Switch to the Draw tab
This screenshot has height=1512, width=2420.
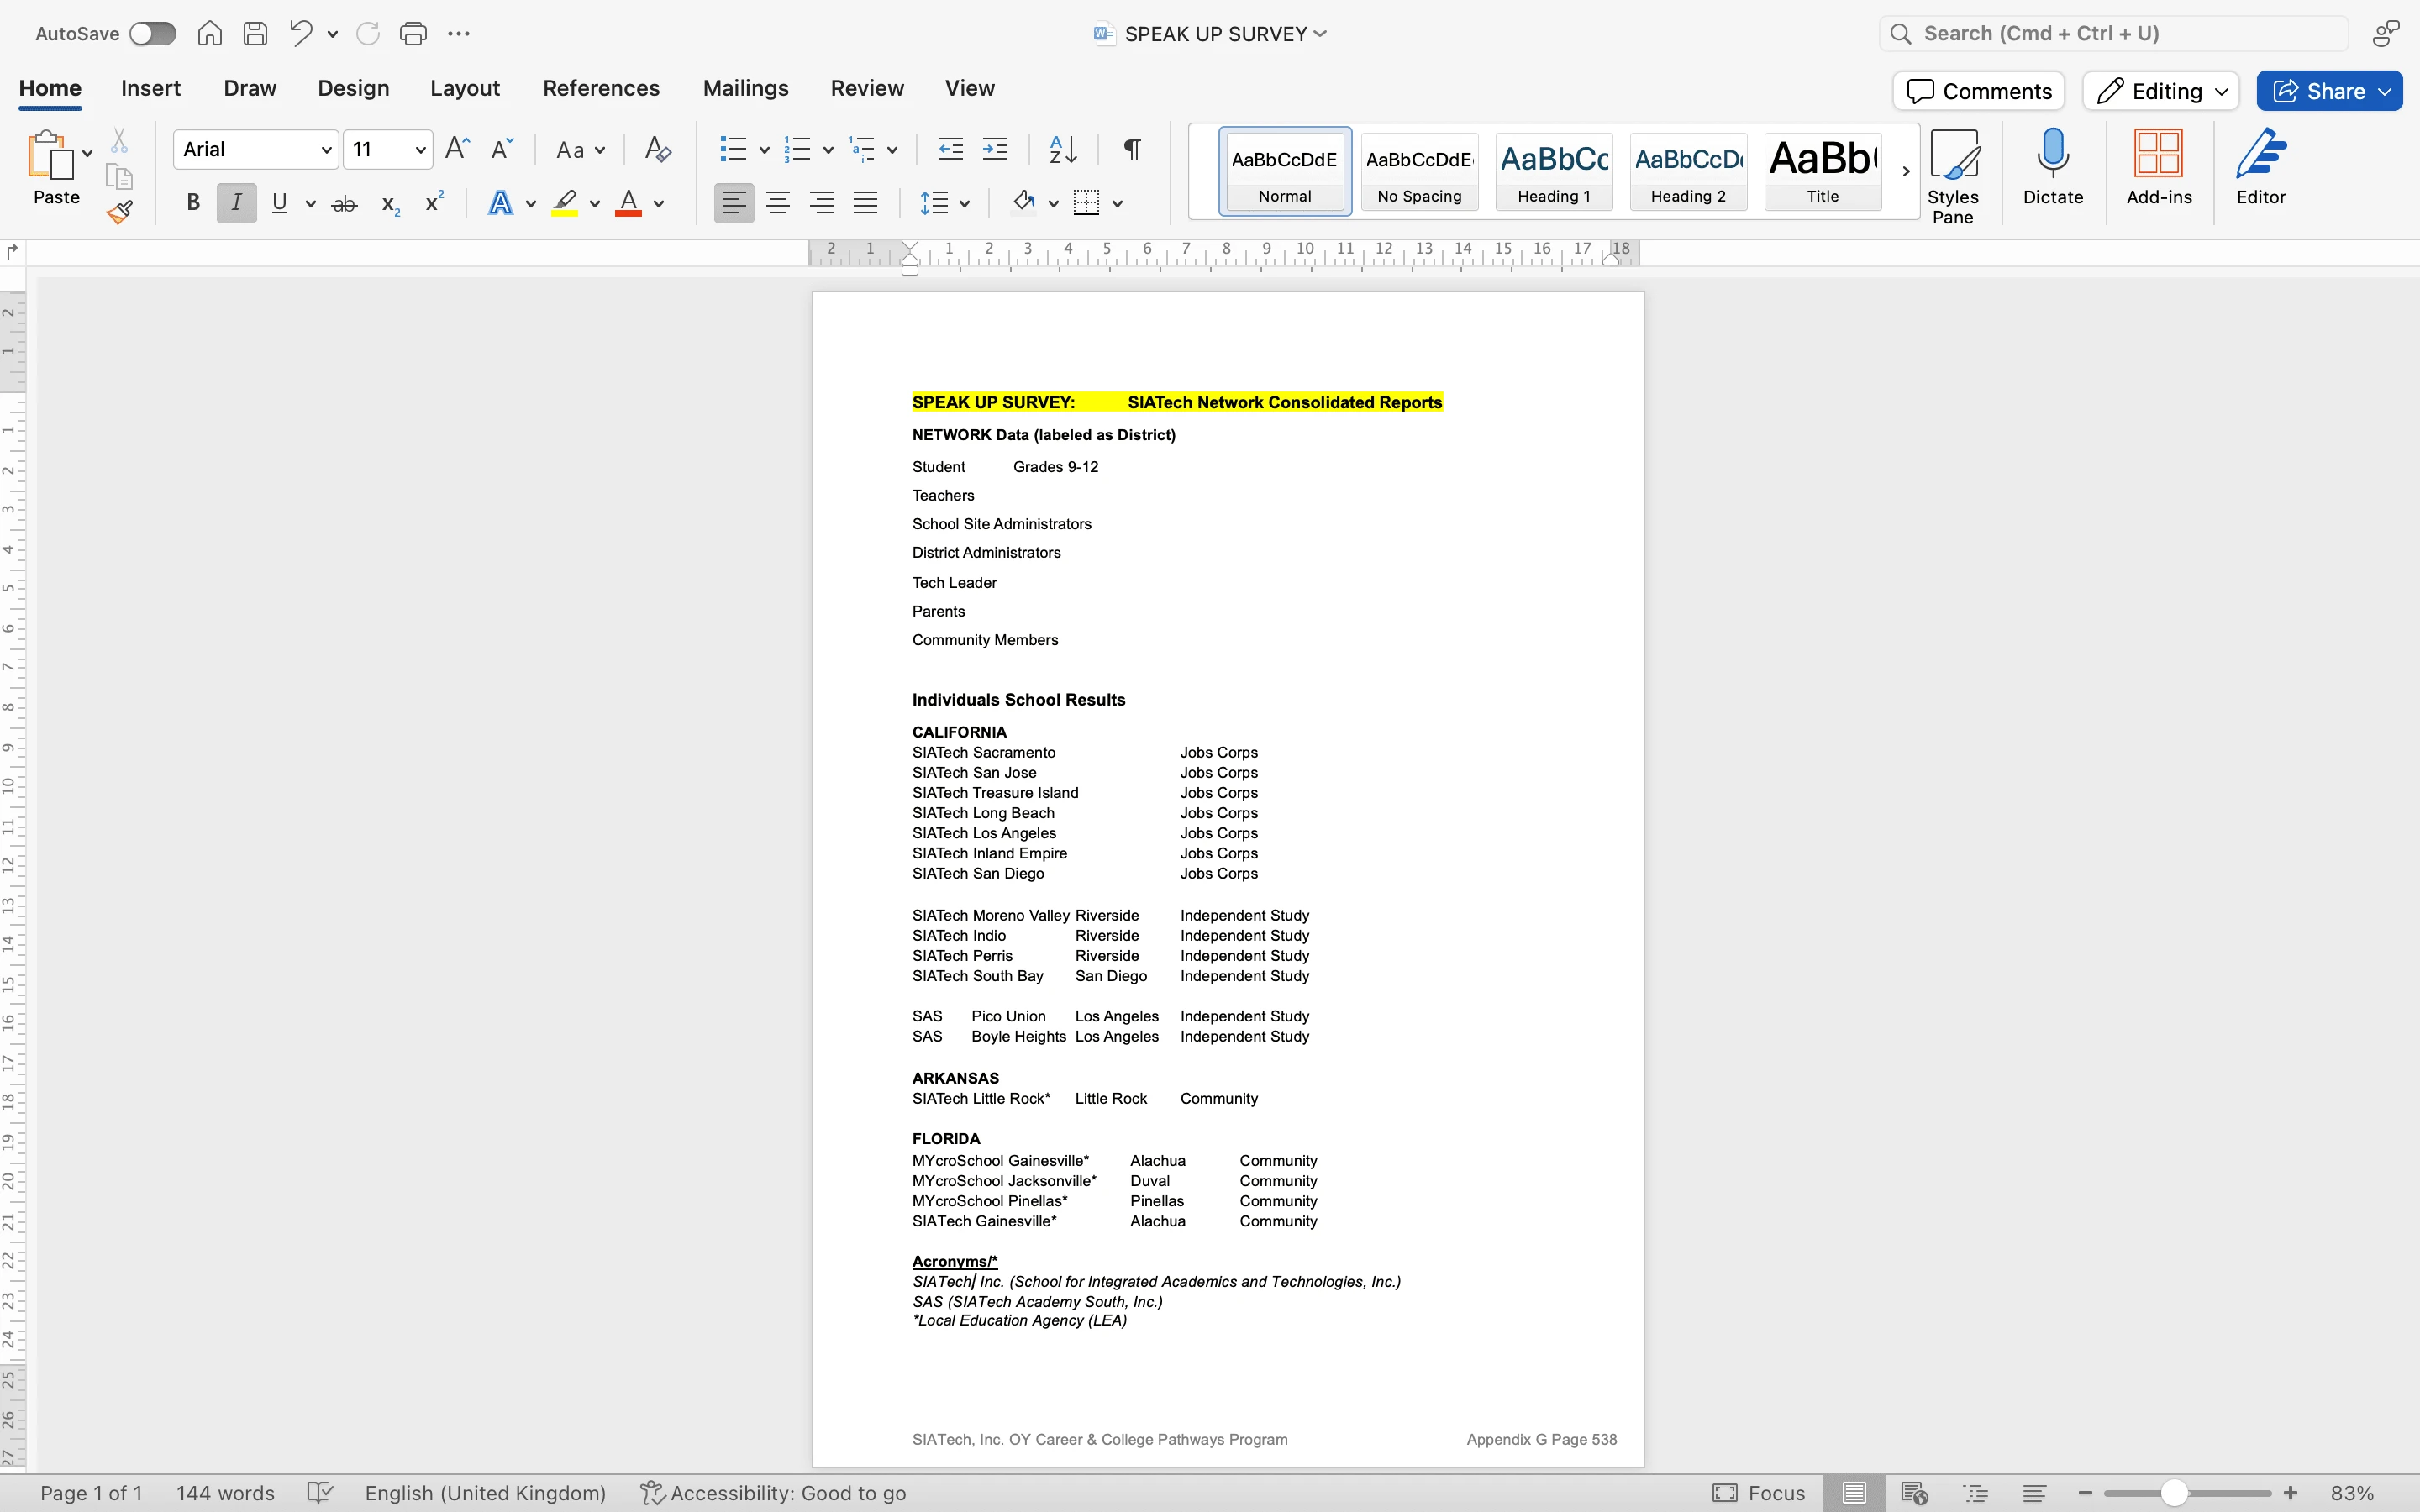point(250,88)
